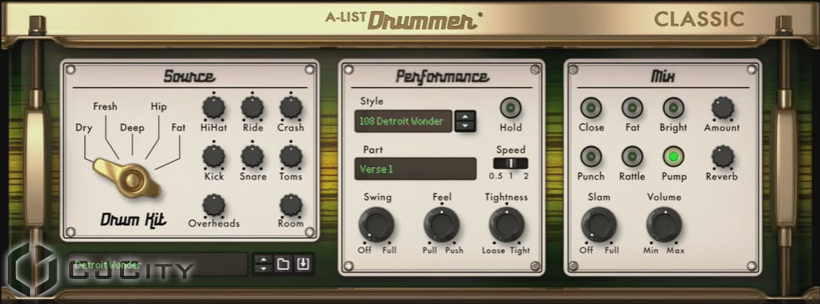This screenshot has width=820, height=304.
Task: Click the A-List Drummer logo
Action: click(x=405, y=19)
